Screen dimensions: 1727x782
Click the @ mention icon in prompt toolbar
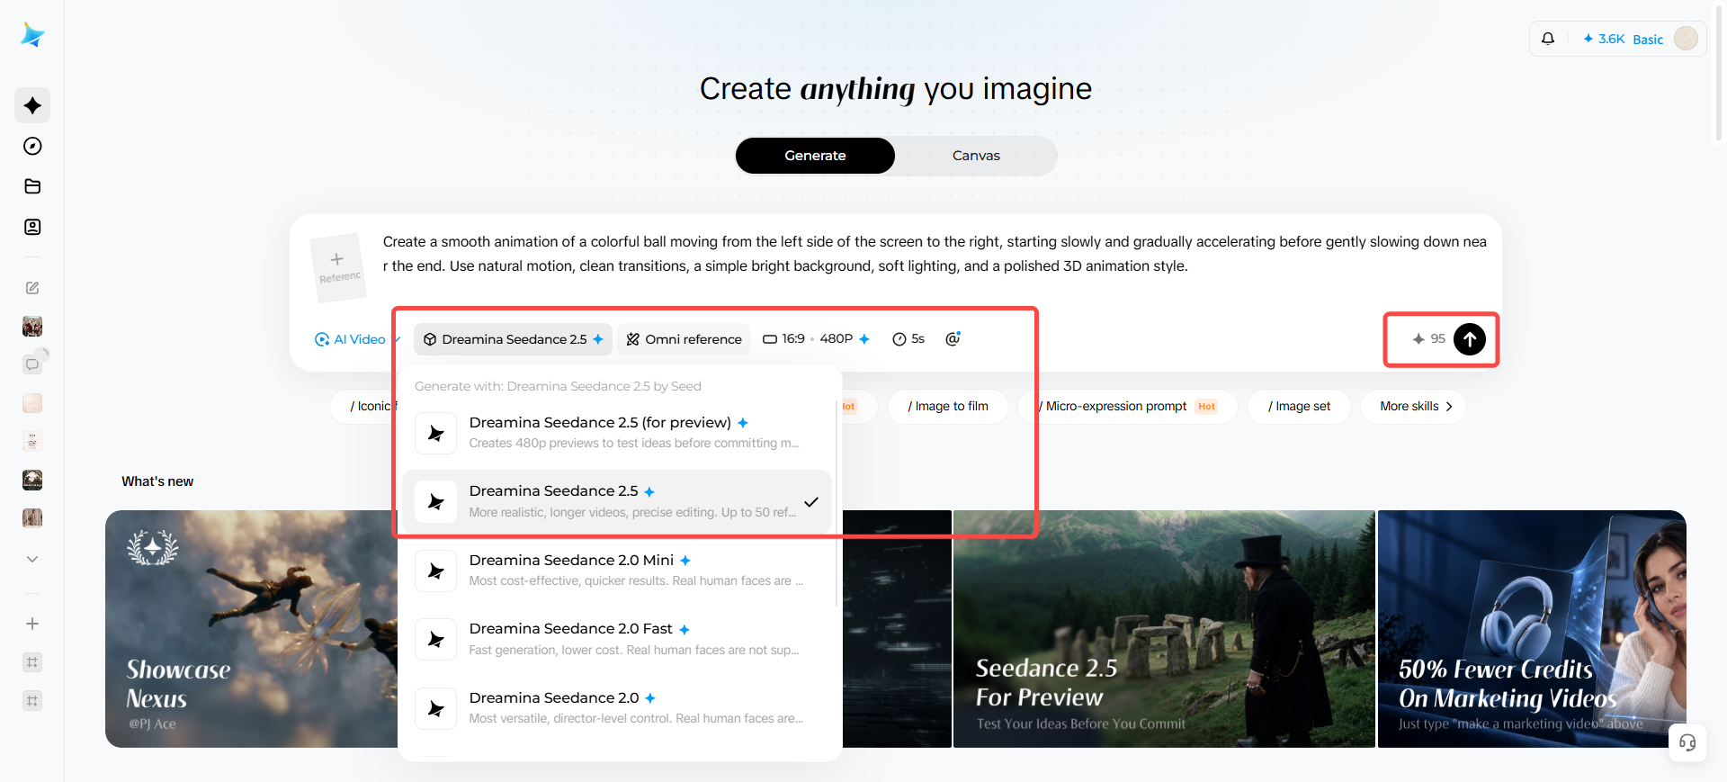point(953,338)
